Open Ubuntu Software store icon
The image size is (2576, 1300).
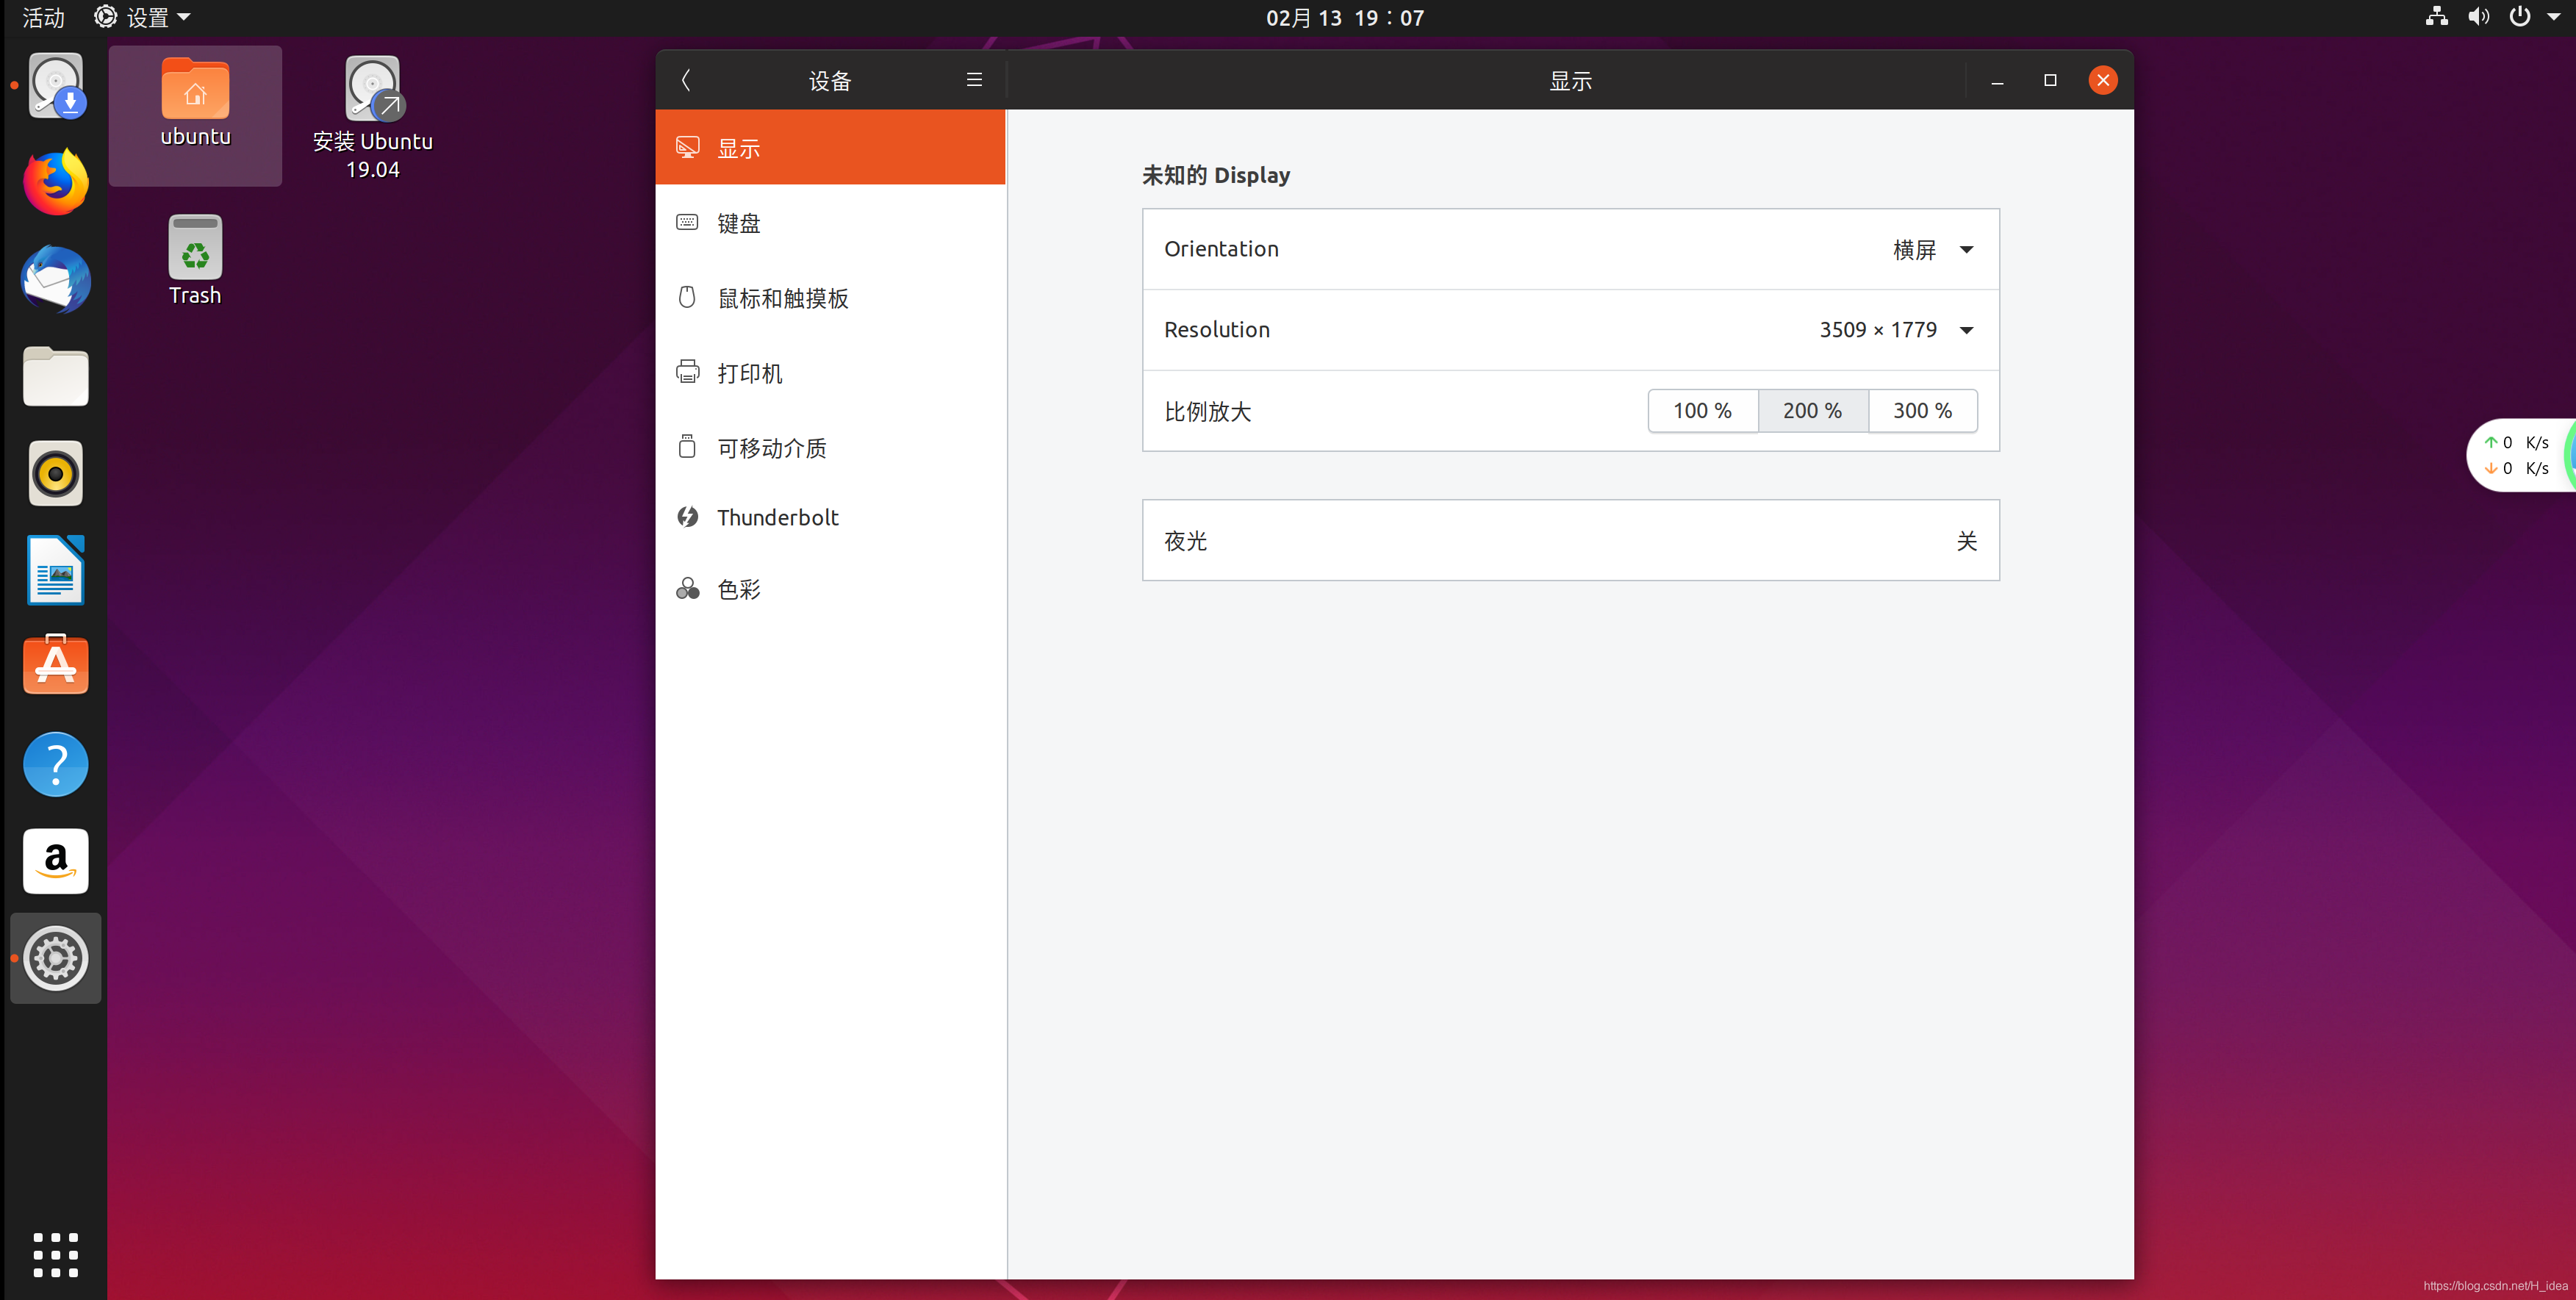[x=56, y=665]
